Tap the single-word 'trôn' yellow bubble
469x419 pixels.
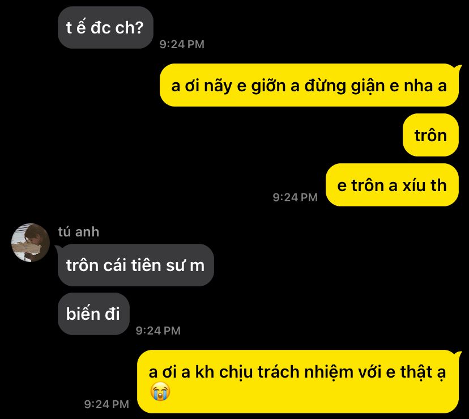click(430, 135)
